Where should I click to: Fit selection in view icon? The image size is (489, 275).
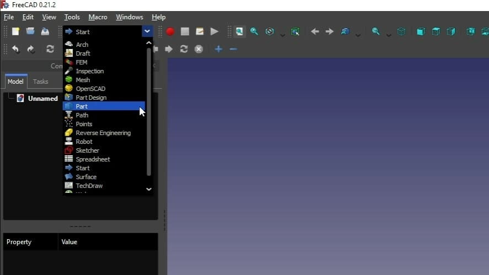[x=254, y=31]
